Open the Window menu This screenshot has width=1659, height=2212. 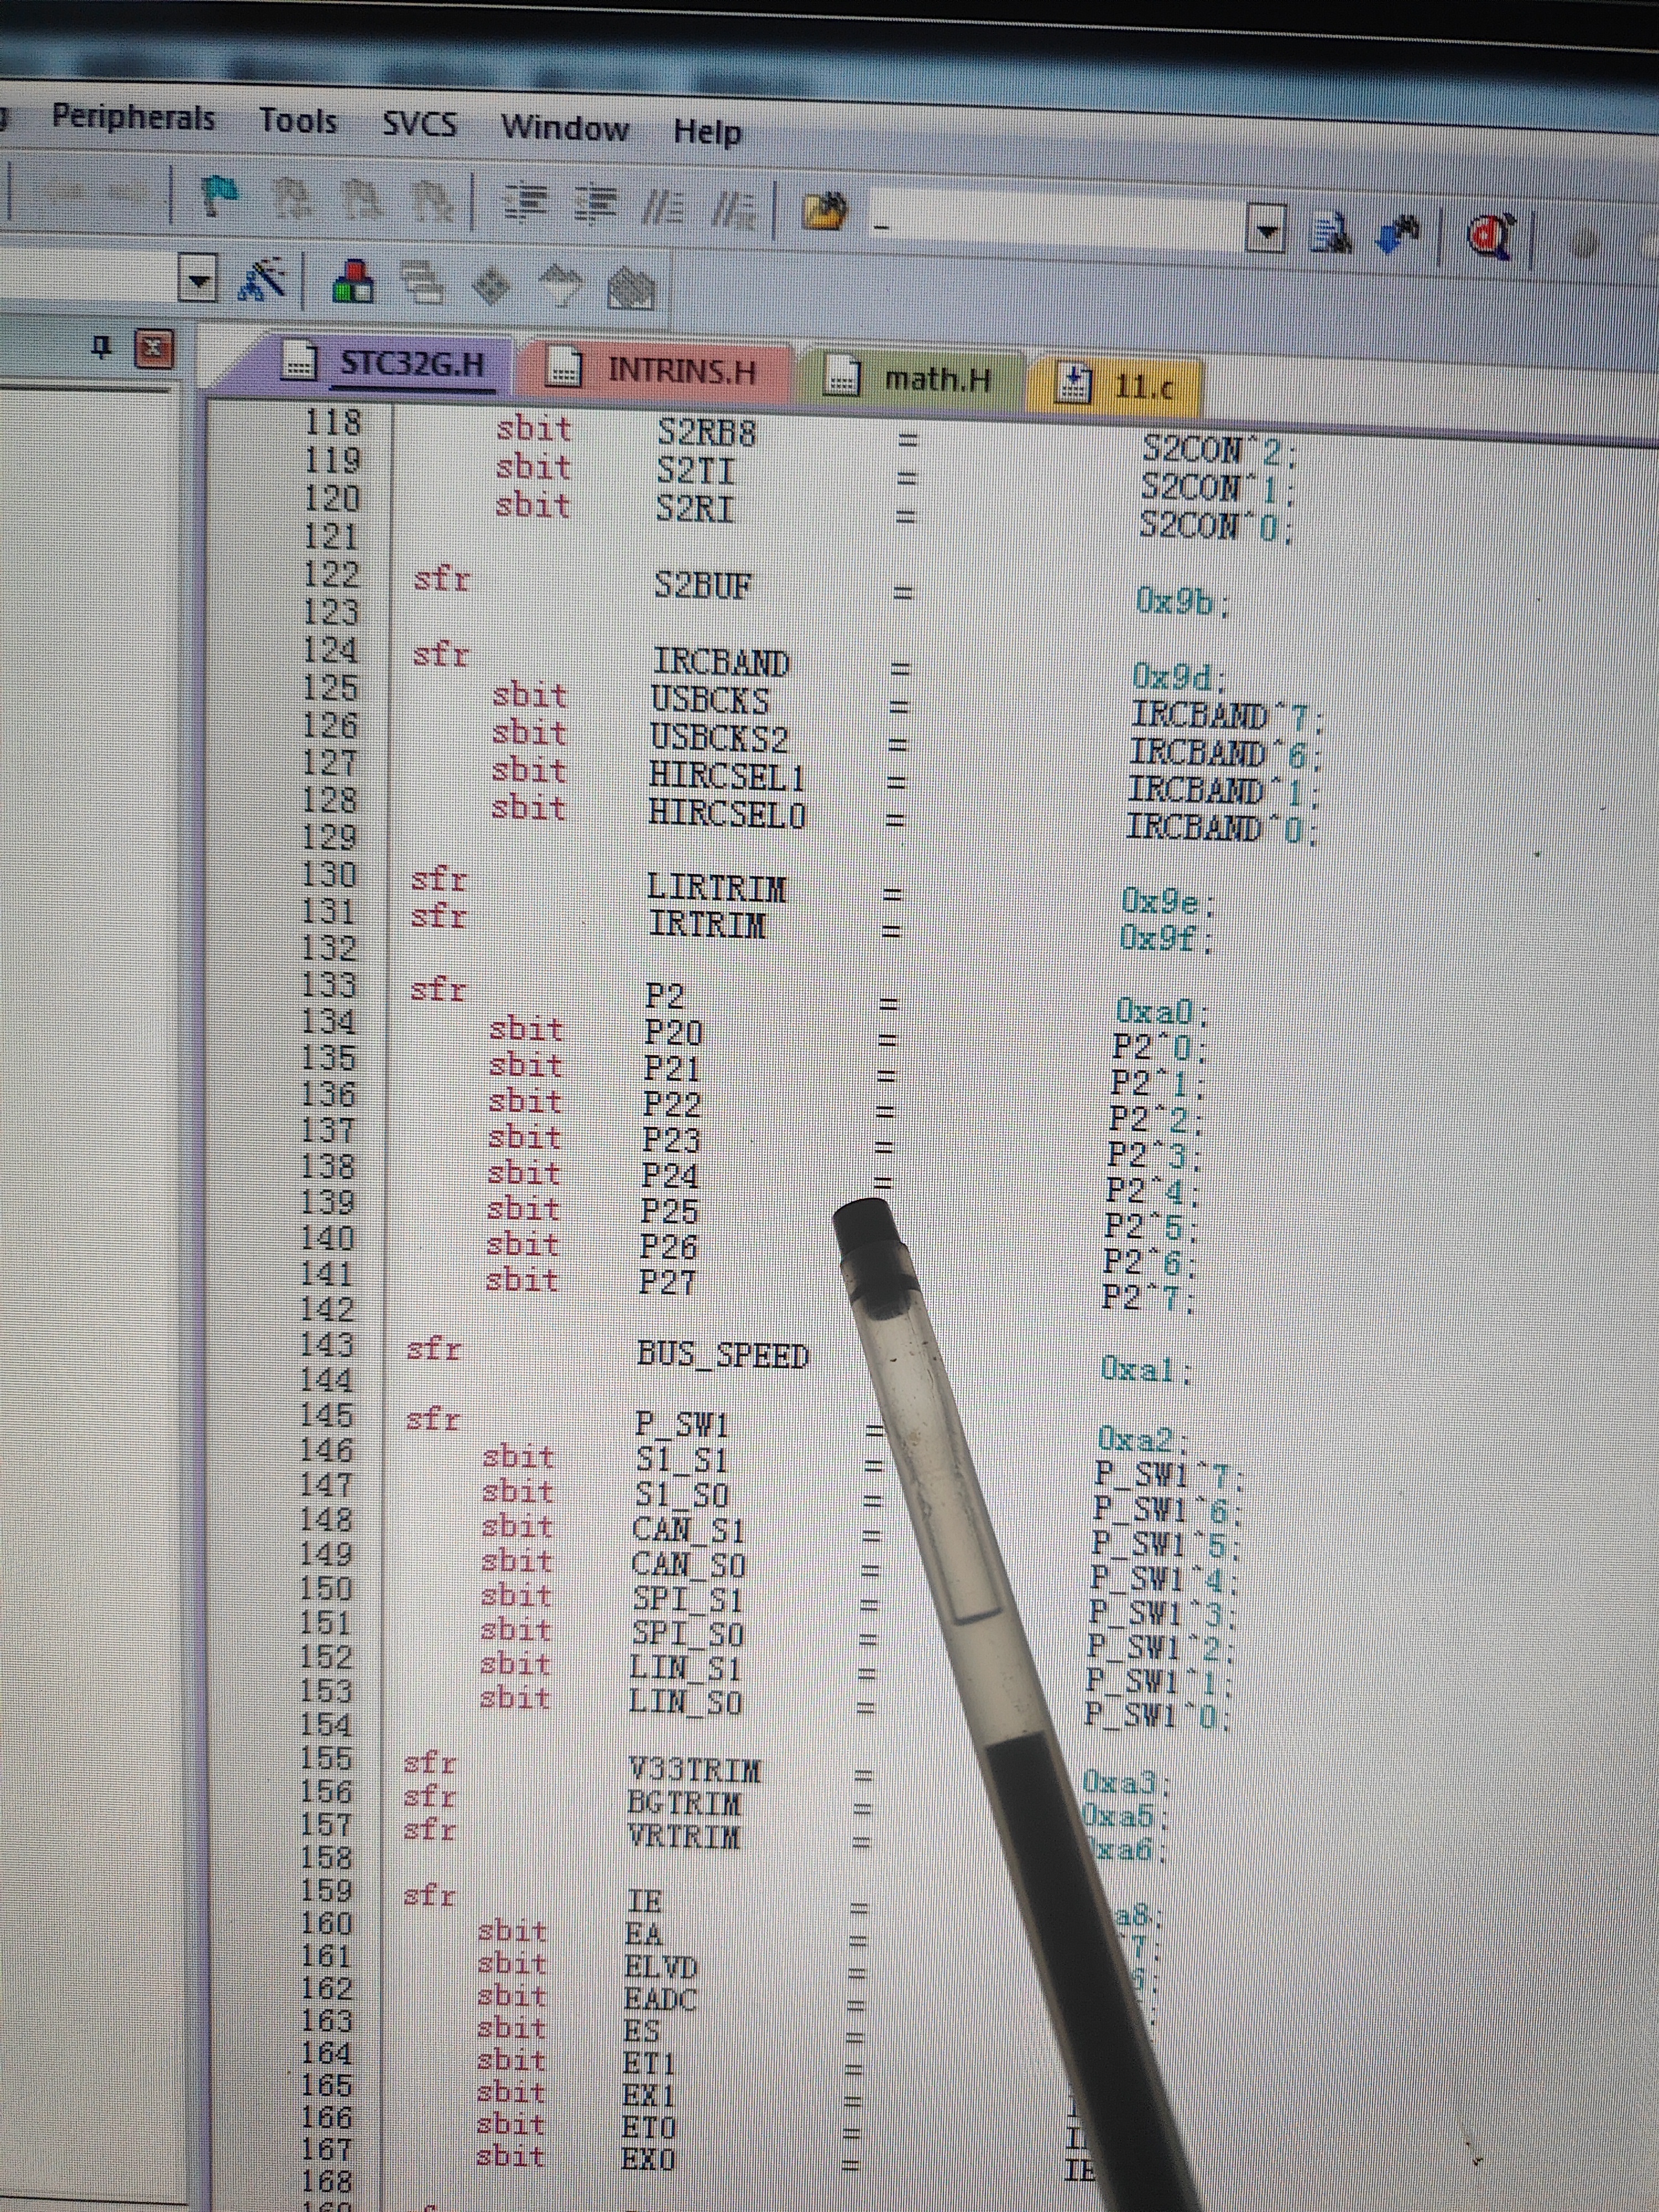[x=565, y=128]
